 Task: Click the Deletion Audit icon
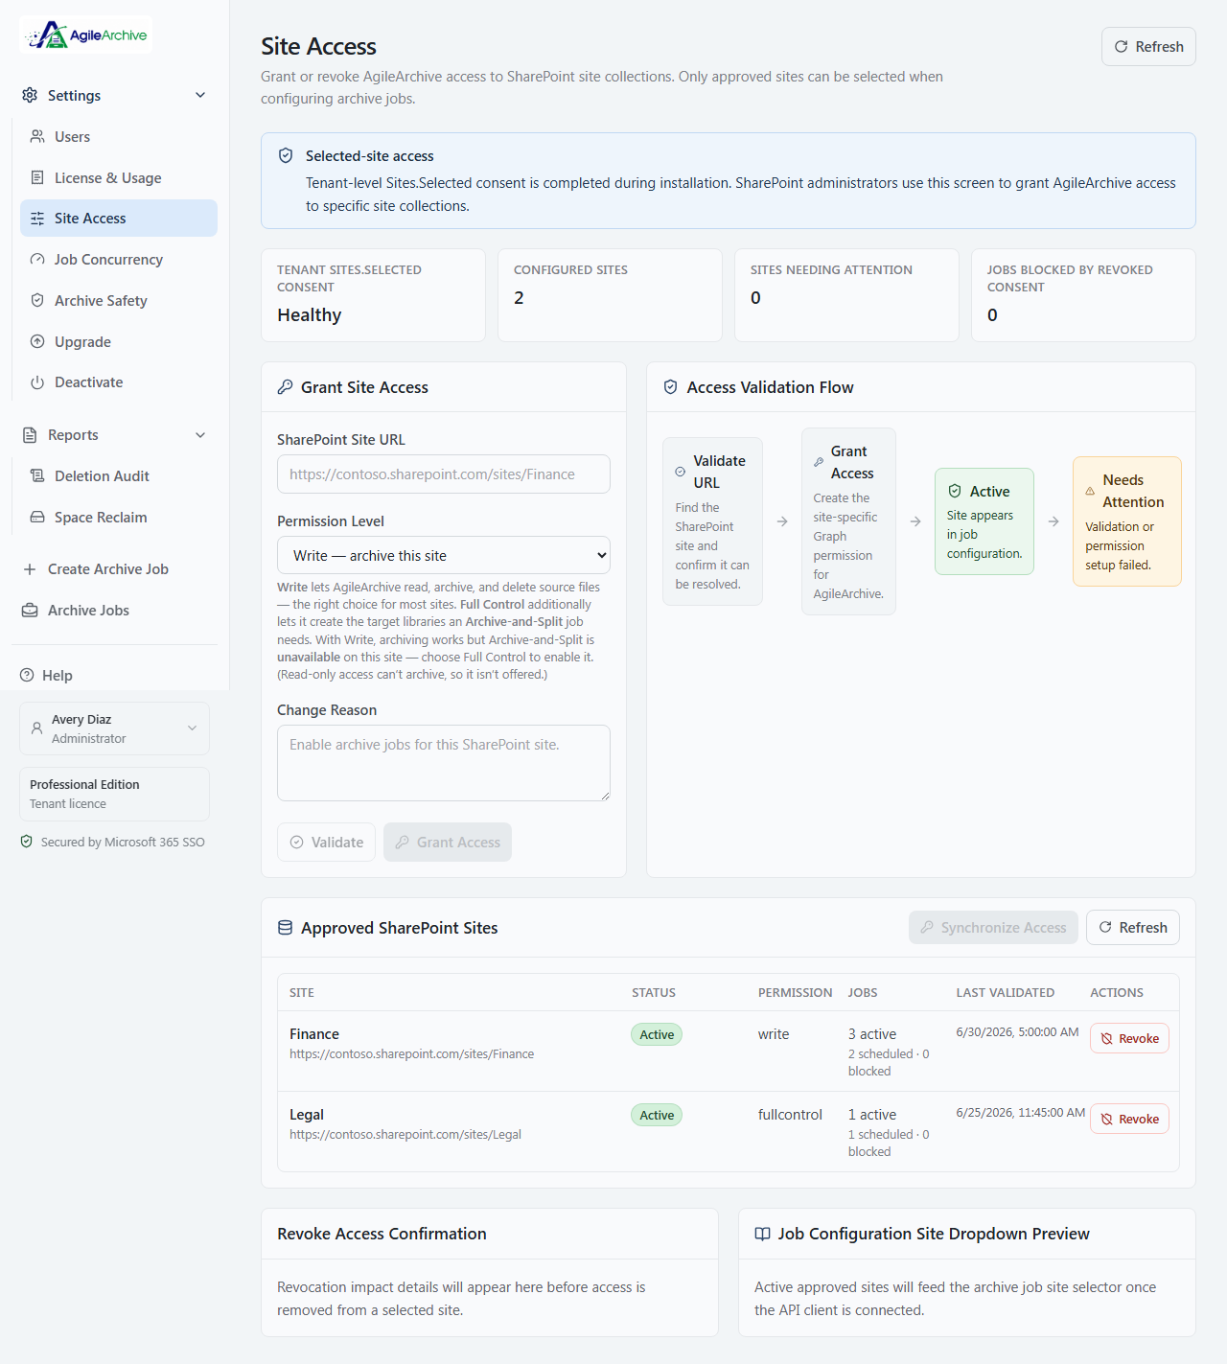(x=37, y=475)
